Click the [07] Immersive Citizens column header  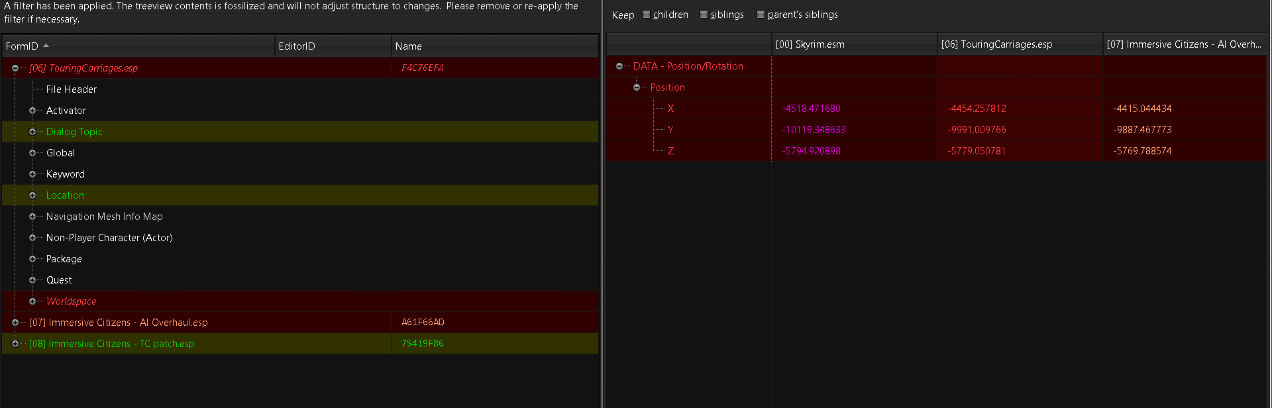1185,44
